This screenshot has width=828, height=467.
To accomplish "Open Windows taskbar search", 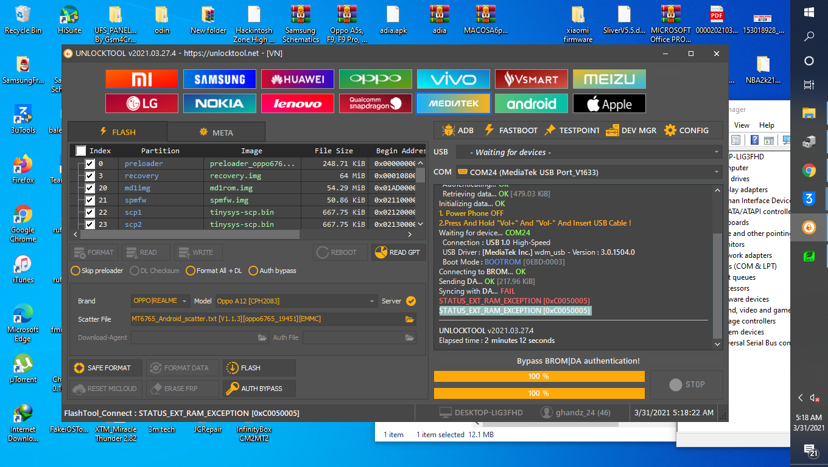I will 809,36.
